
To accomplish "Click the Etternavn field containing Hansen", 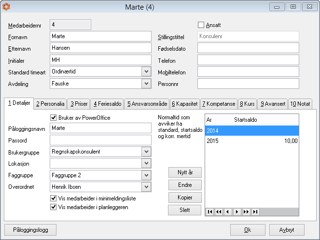I will click(100, 48).
